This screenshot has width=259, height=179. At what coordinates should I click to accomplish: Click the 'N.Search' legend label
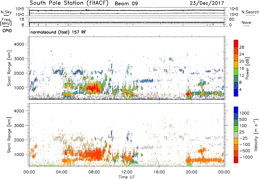pyautogui.click(x=250, y=12)
